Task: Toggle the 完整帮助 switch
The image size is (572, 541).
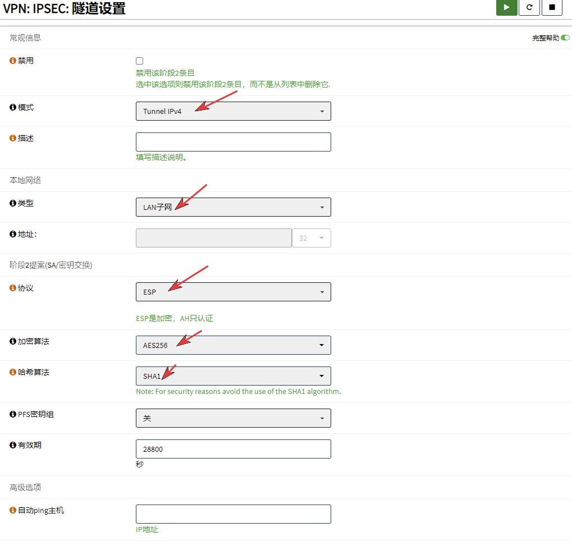Action: tap(565, 38)
